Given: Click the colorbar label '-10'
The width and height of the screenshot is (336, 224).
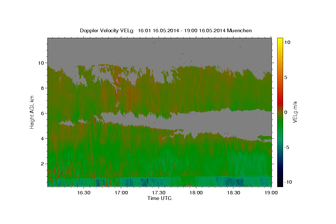Looking at the screenshot, I should pyautogui.click(x=288, y=182).
